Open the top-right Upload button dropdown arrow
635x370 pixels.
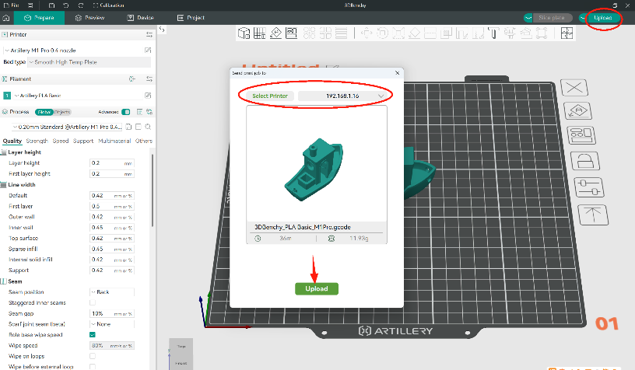583,18
